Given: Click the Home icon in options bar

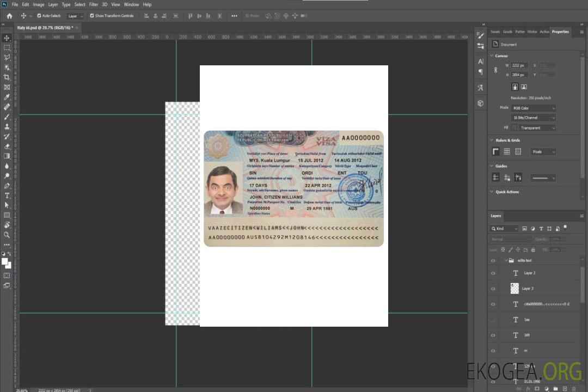Looking at the screenshot, I should pyautogui.click(x=9, y=16).
